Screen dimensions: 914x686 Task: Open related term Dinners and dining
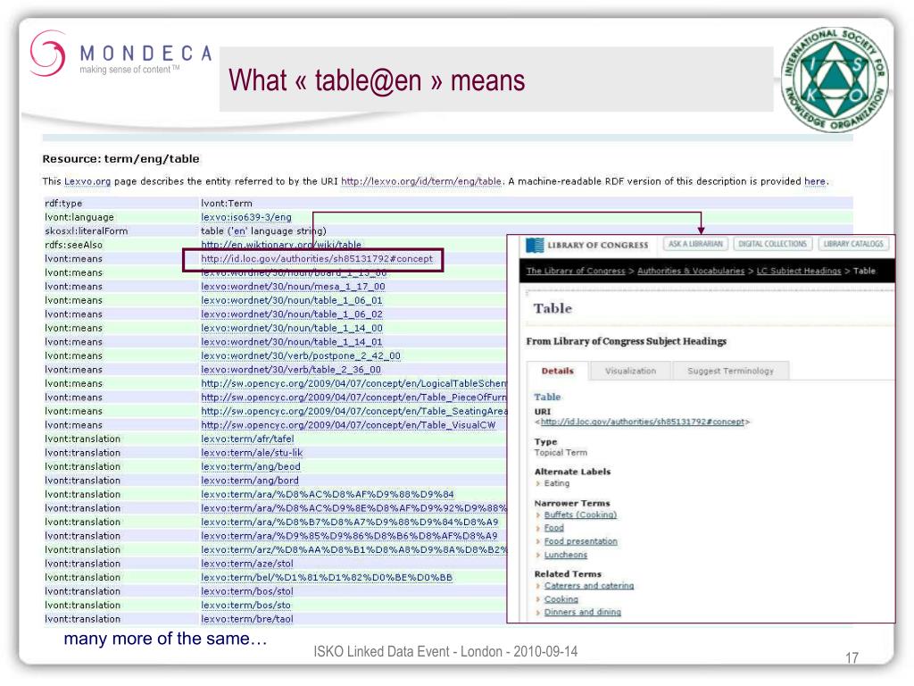coord(582,612)
